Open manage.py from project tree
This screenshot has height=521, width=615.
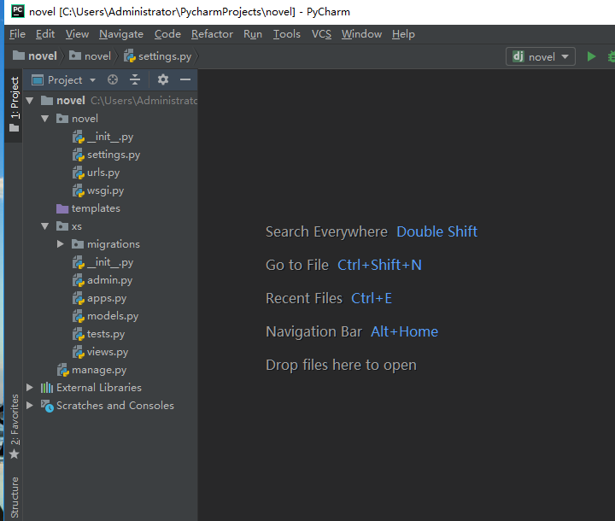point(98,370)
